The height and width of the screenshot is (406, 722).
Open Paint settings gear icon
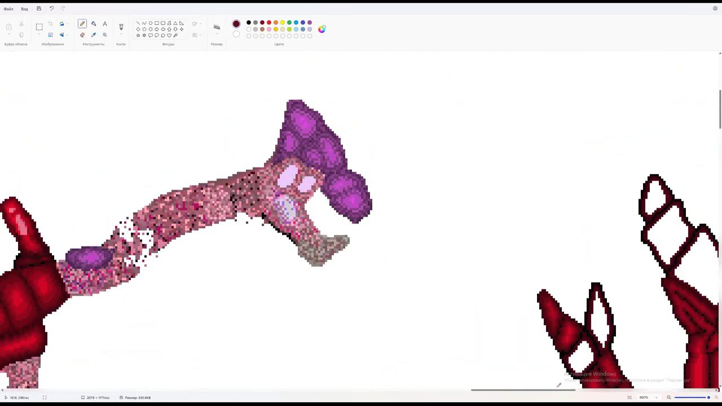pyautogui.click(x=715, y=8)
